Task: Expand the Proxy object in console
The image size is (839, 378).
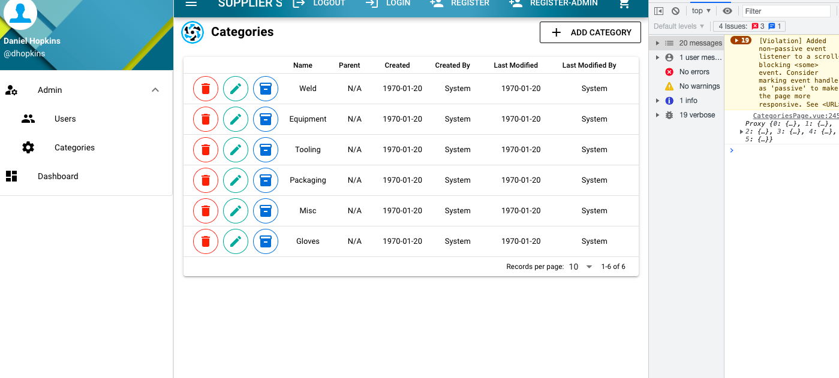Action: [742, 131]
